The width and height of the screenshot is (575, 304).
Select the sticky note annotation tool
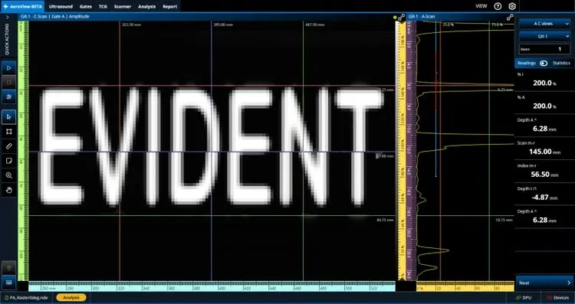tap(8, 161)
